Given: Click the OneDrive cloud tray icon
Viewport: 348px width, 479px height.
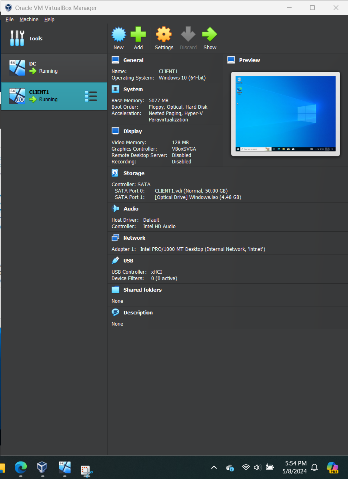Looking at the screenshot, I should 230,468.
